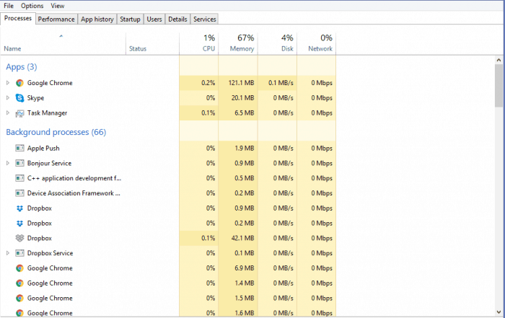The image size is (505, 318).
Task: Click the Chrome icon for the 1.4 MB process
Action: [19, 283]
